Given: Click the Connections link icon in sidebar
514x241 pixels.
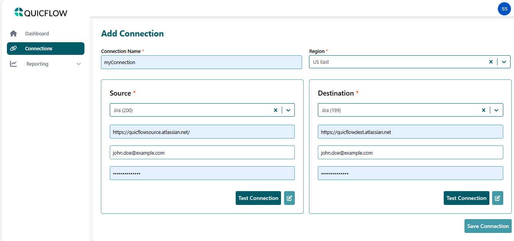Looking at the screenshot, I should [x=13, y=49].
